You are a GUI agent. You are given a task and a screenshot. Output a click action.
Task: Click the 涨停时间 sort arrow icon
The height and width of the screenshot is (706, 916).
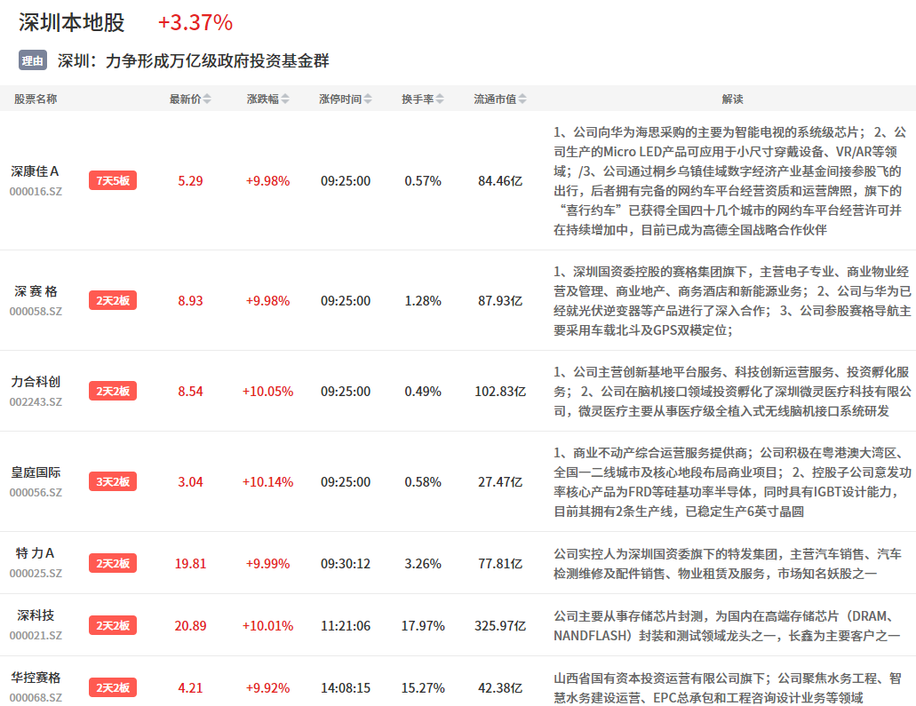pos(368,99)
